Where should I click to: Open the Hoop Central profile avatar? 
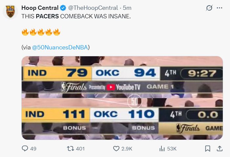coord(10,12)
